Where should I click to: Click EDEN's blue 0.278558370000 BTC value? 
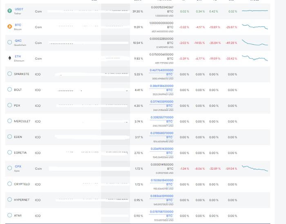pos(162,133)
